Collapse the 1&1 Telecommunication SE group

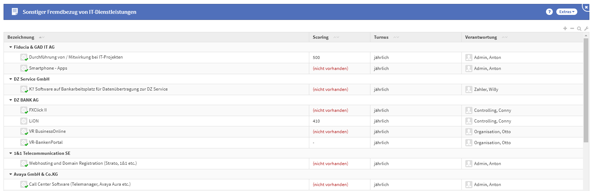pos(11,153)
